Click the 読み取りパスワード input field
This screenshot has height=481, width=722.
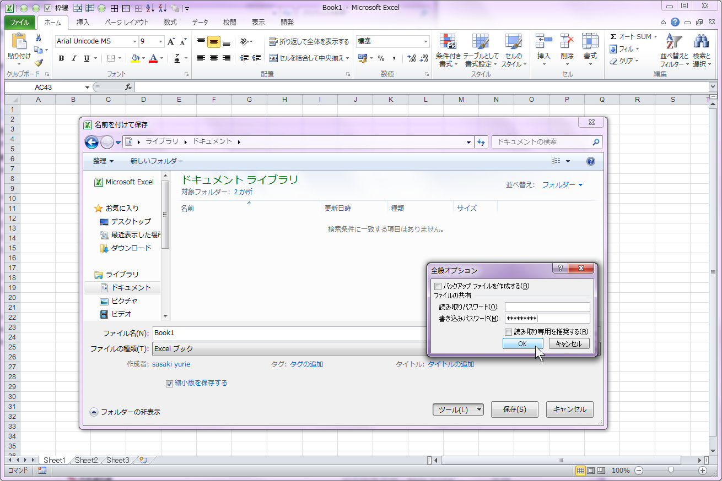[x=547, y=307]
